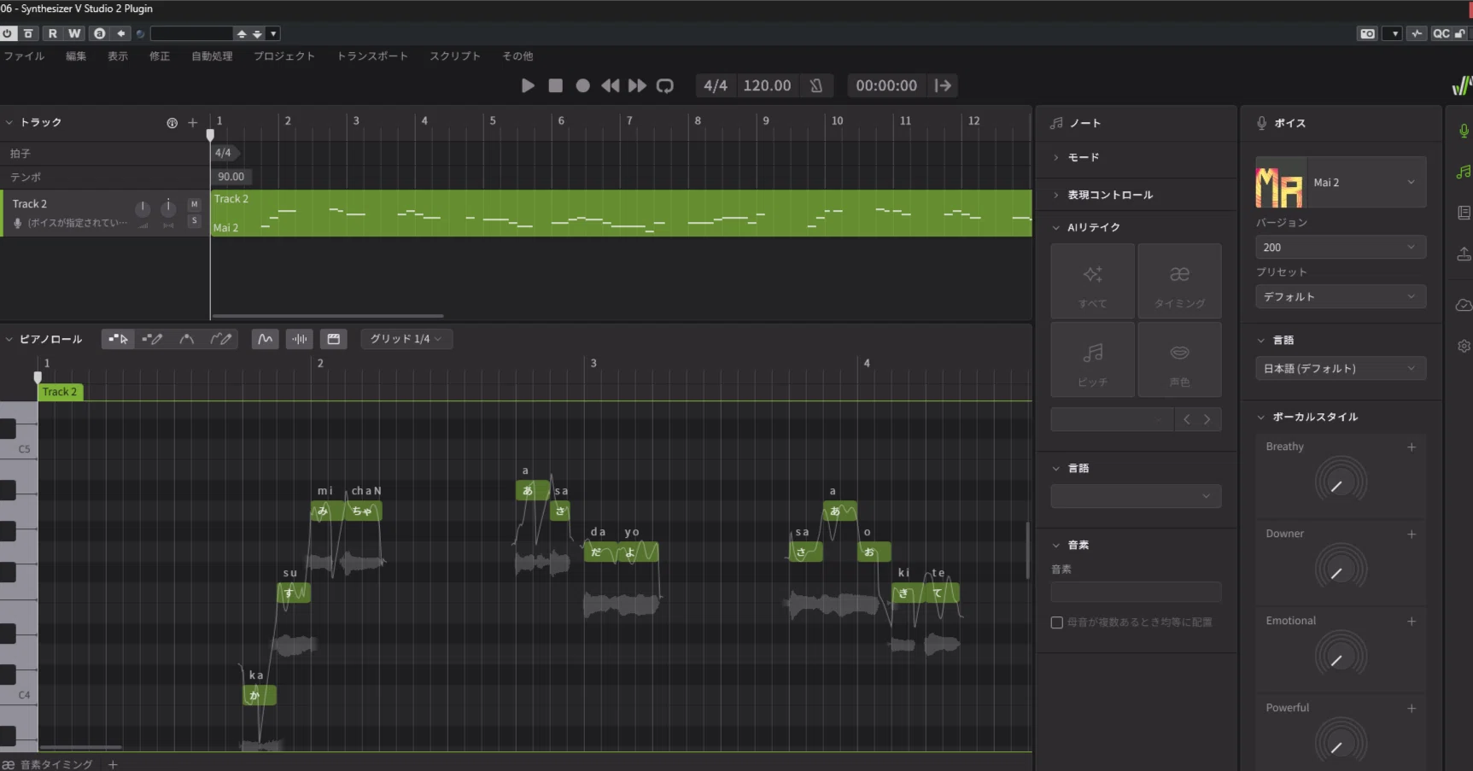This screenshot has height=771, width=1473.
Task: Click the すべて AI retake button
Action: 1092,281
